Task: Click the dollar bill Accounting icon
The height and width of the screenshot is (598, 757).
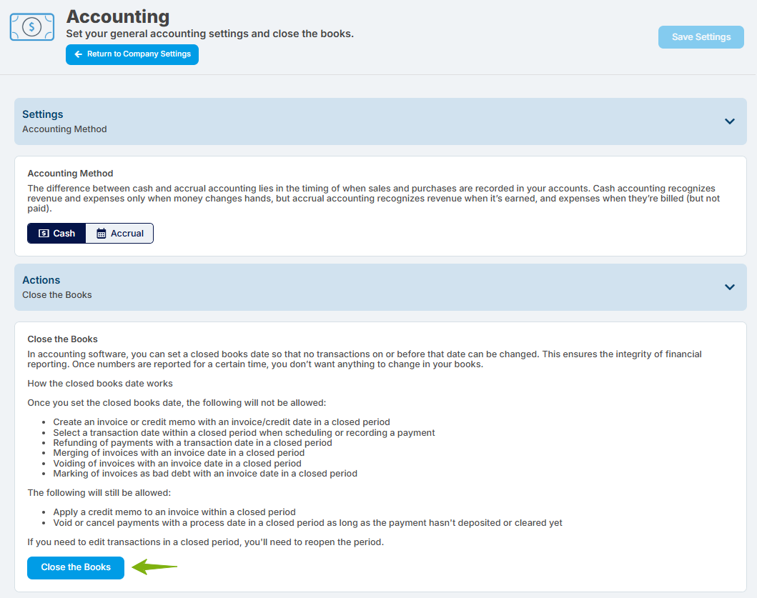Action: click(32, 27)
